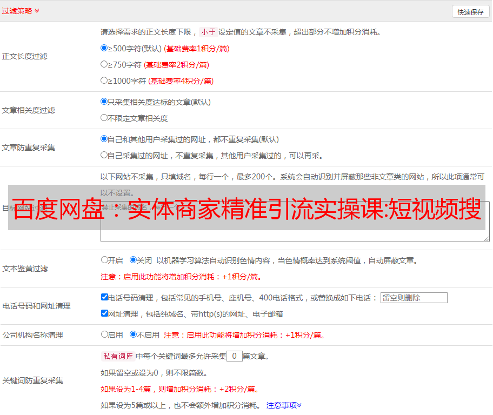Click the keyword article count field
The image size is (493, 415).
[234, 356]
